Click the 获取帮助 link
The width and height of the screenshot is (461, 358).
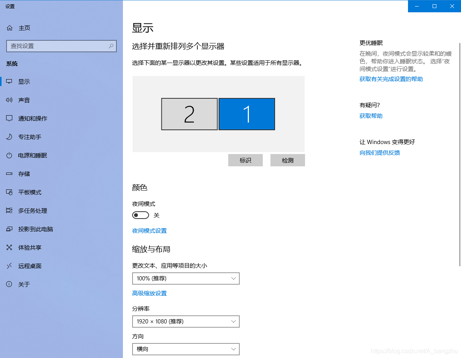click(371, 116)
